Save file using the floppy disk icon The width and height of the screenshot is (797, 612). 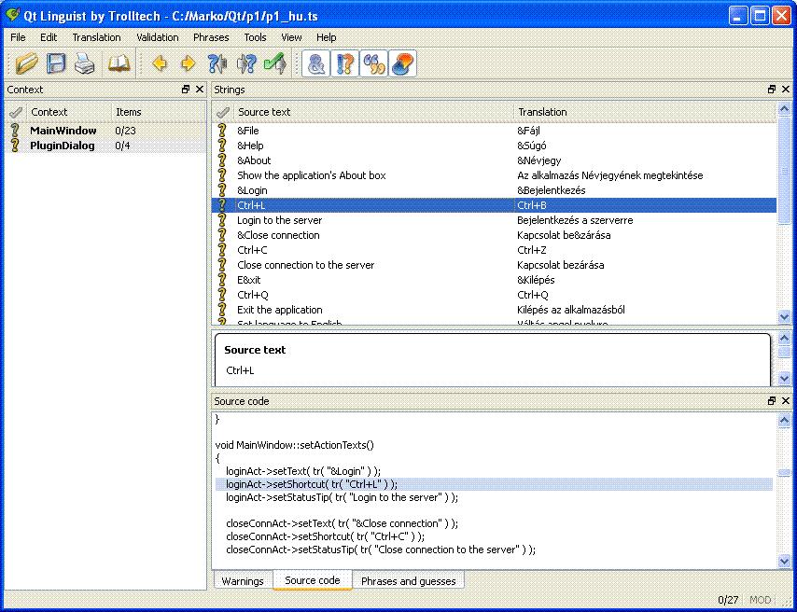(56, 63)
